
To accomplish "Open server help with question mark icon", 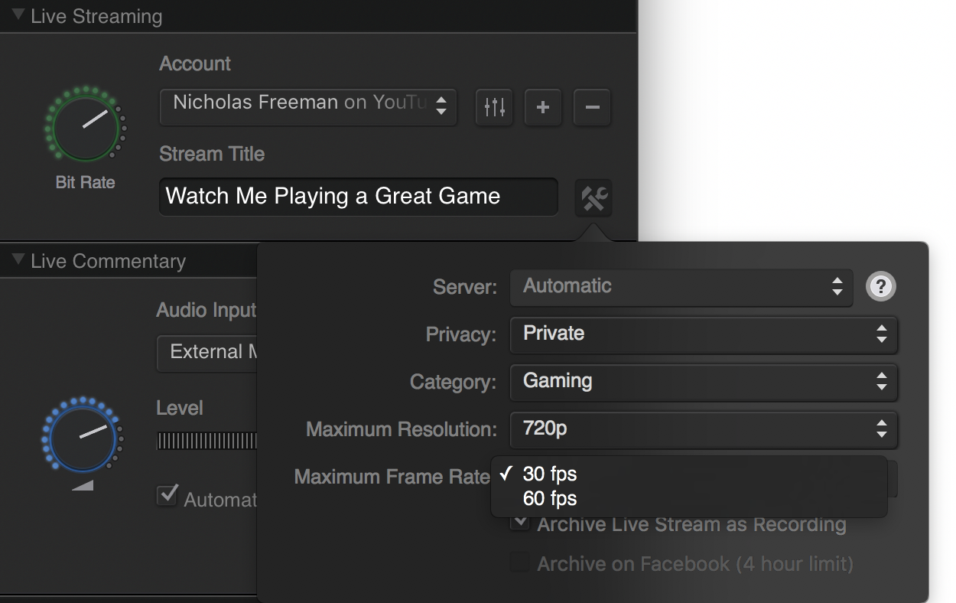I will (880, 286).
